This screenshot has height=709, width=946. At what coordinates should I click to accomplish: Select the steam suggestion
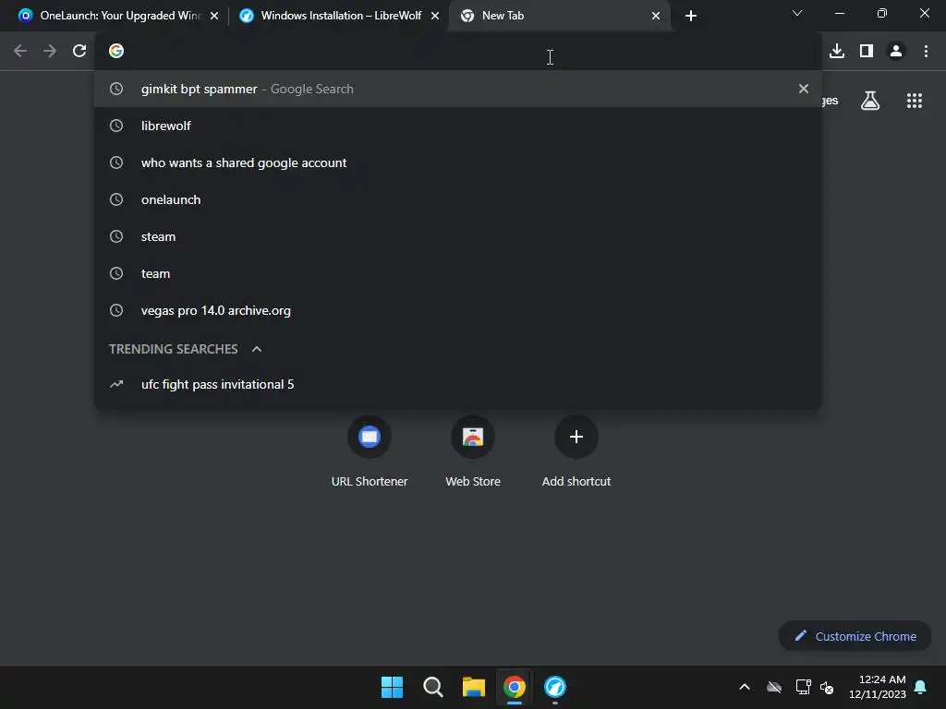click(458, 236)
